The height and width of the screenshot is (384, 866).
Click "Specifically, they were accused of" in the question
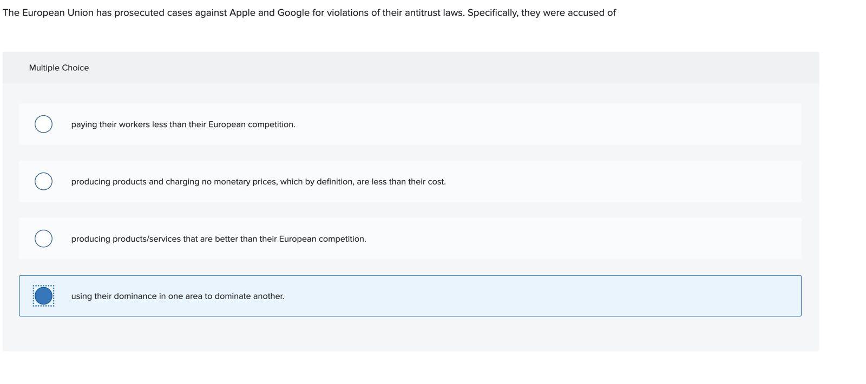[x=541, y=12]
